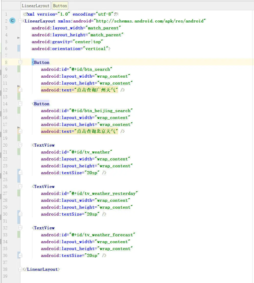Click the blue C class icon beside line 2
This screenshot has height=283, width=254.
[12, 21]
